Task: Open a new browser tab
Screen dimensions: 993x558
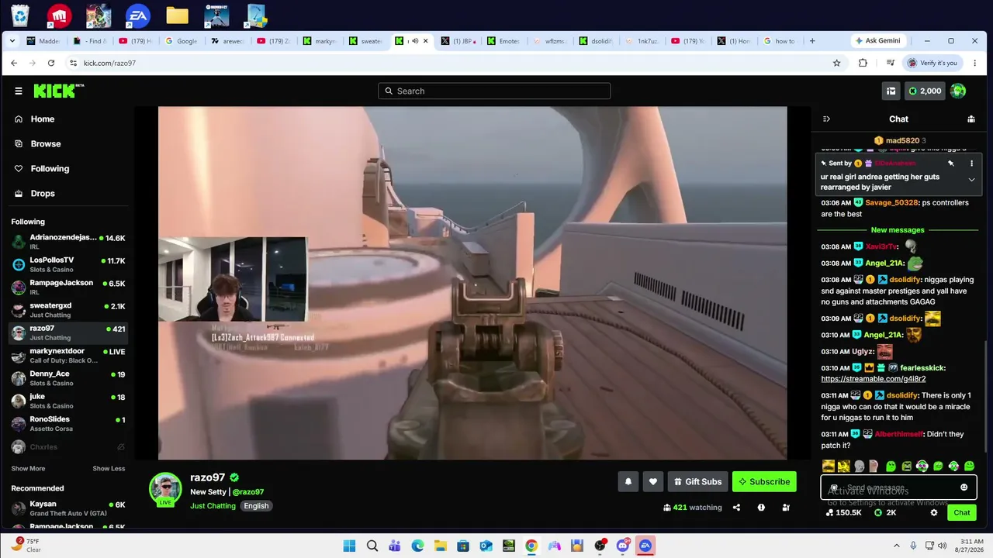Action: [812, 41]
